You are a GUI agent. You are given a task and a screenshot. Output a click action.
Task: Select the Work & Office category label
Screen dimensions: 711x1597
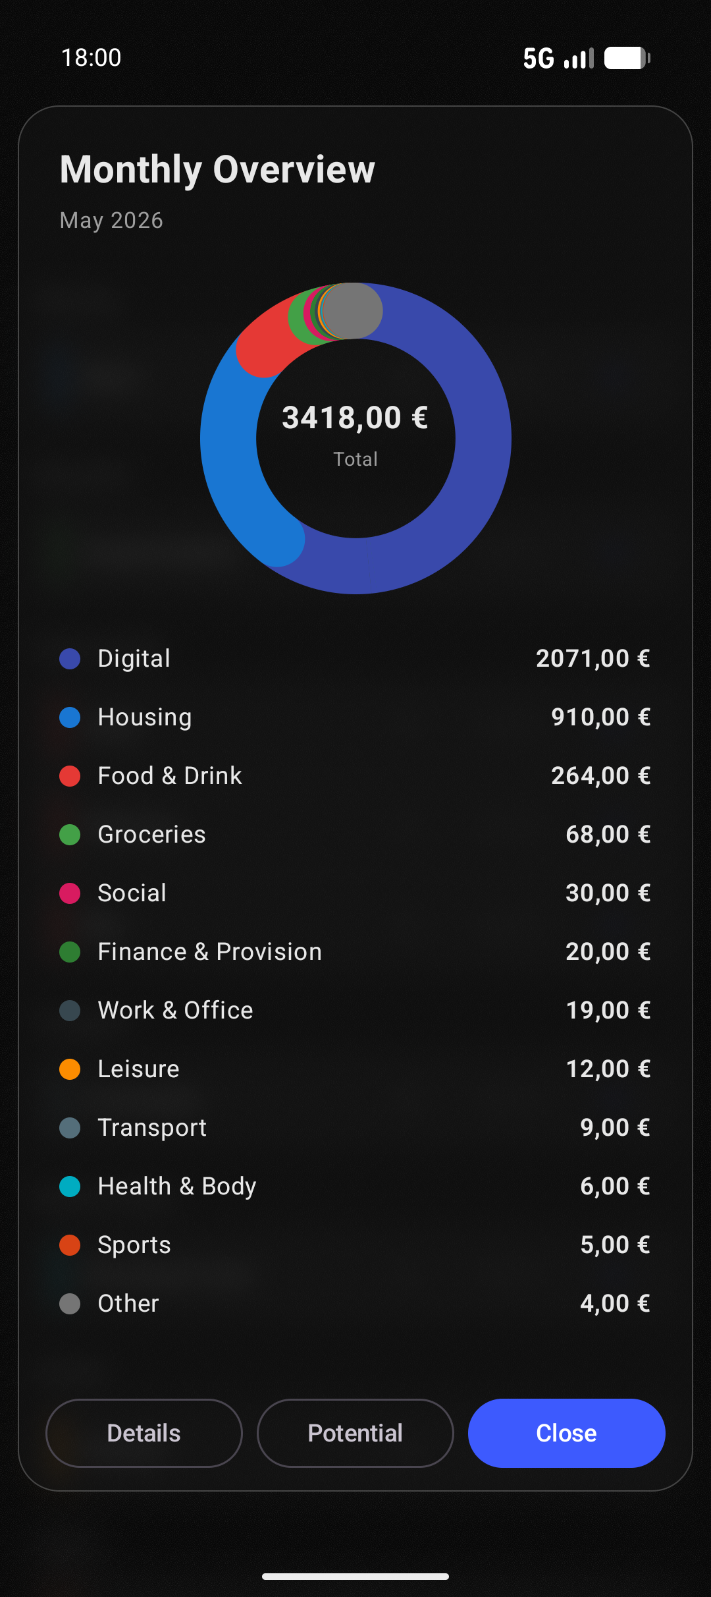tap(175, 1011)
